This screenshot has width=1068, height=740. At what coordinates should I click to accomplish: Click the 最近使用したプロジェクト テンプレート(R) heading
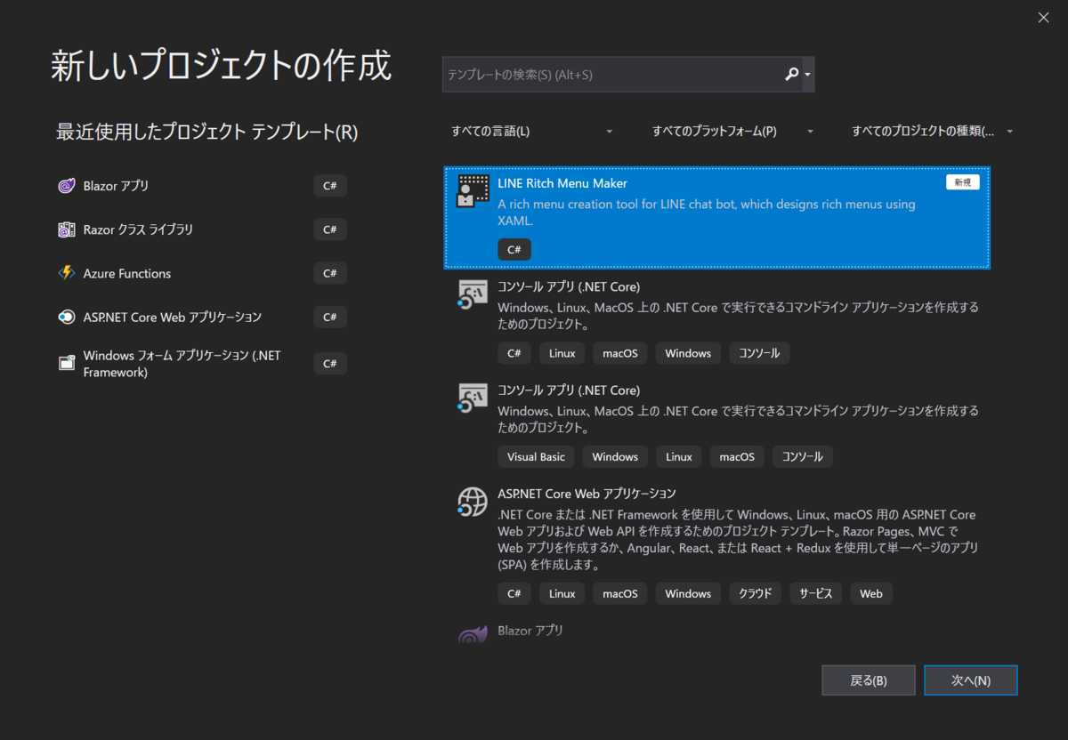point(207,132)
